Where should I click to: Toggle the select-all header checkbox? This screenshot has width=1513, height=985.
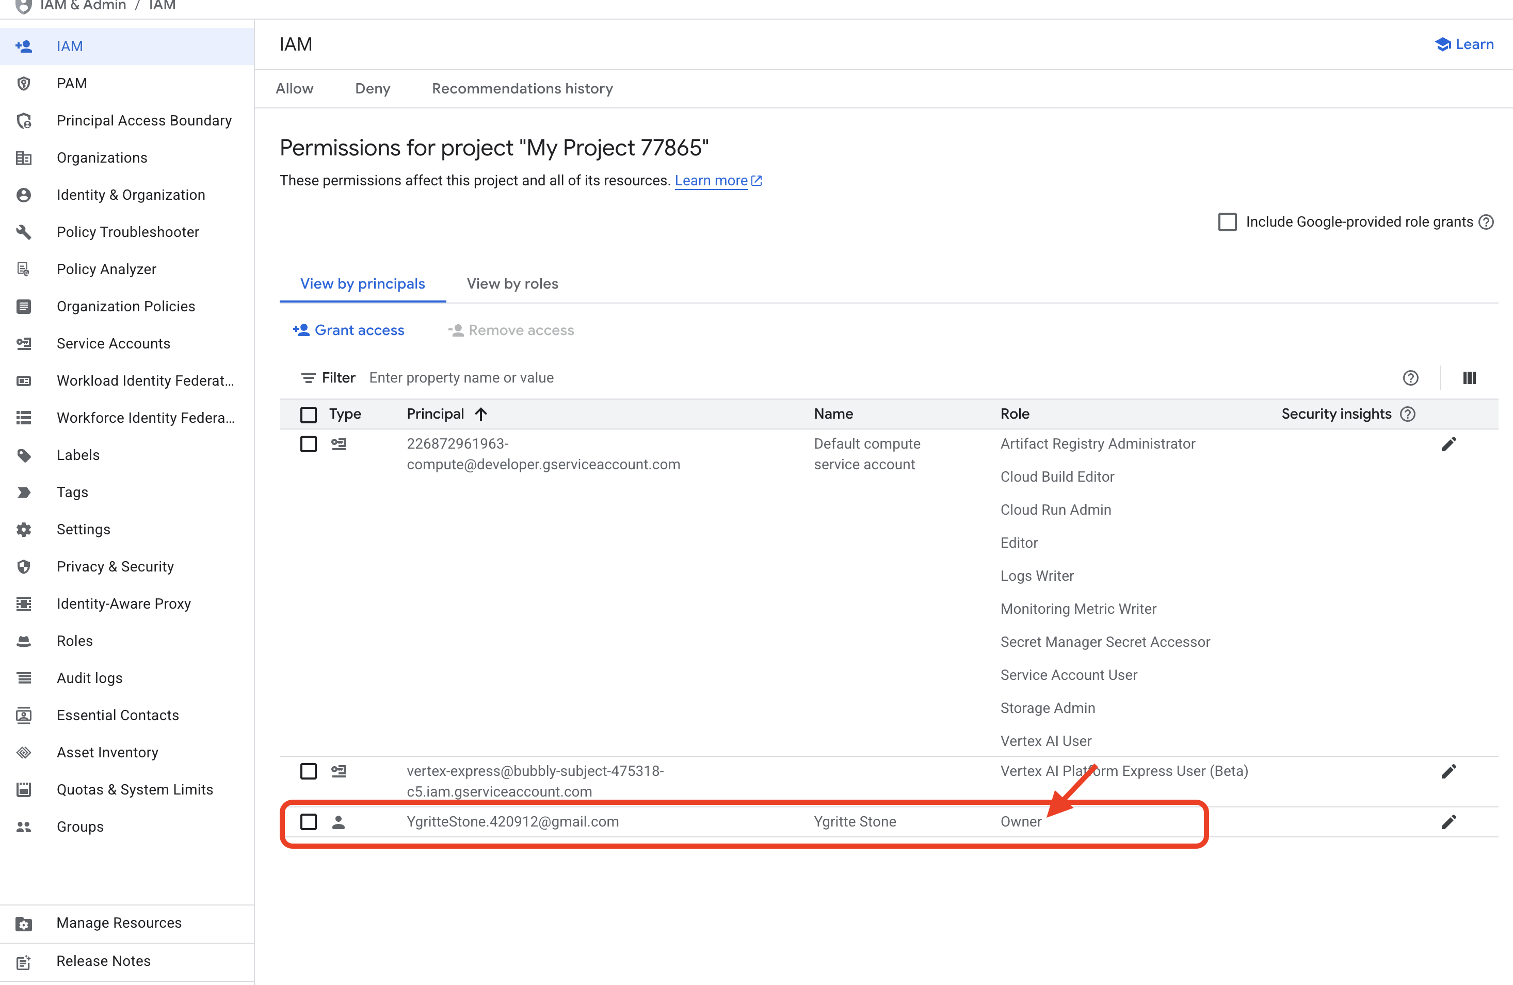click(308, 415)
